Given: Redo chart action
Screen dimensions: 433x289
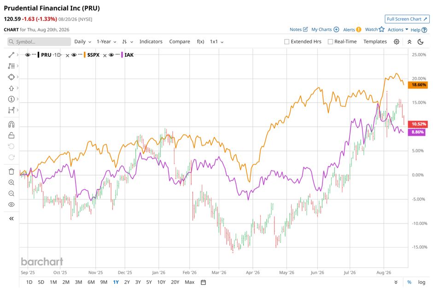Looking at the screenshot, I should tap(12, 157).
